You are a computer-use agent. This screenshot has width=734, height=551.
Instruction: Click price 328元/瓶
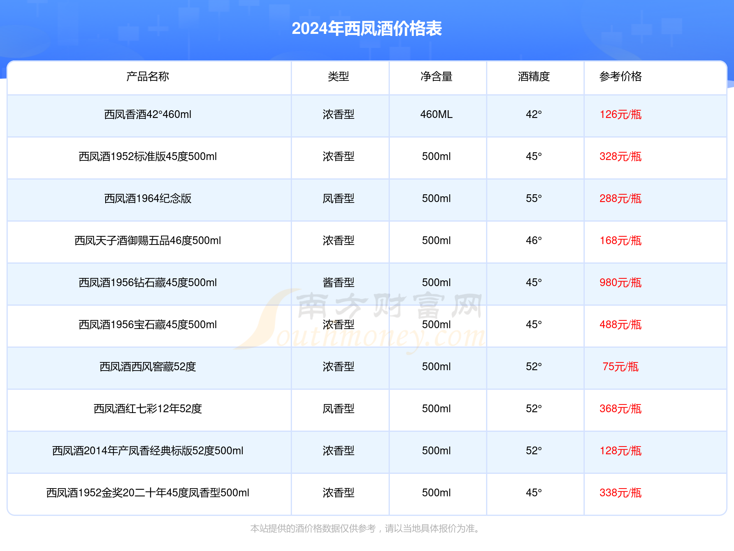(620, 156)
